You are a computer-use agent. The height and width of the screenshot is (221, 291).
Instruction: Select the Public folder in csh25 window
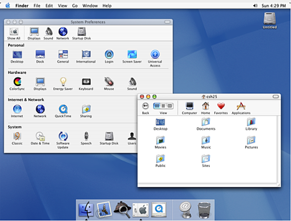(x=160, y=161)
